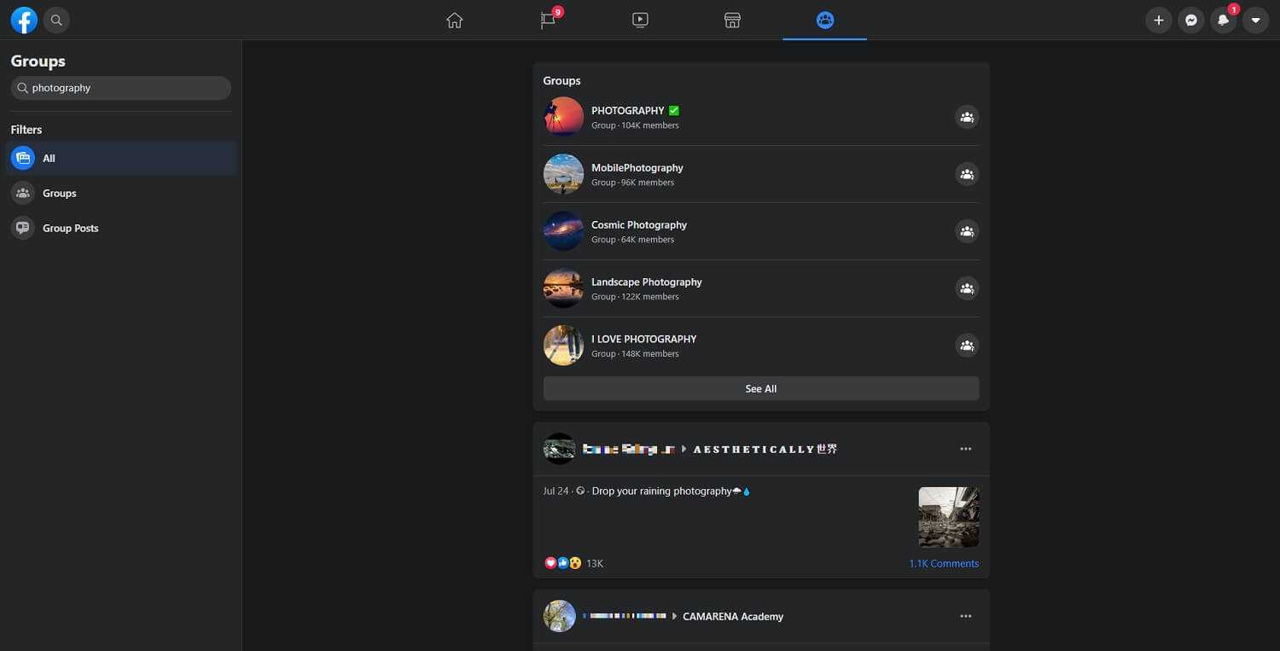Click the MobilePhotography group avatar

(563, 174)
